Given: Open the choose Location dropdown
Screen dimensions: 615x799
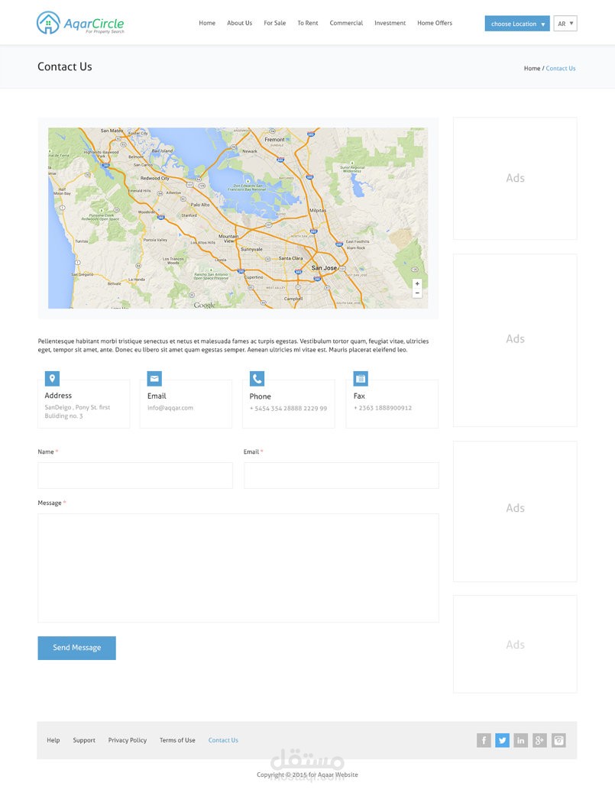Looking at the screenshot, I should tap(517, 24).
